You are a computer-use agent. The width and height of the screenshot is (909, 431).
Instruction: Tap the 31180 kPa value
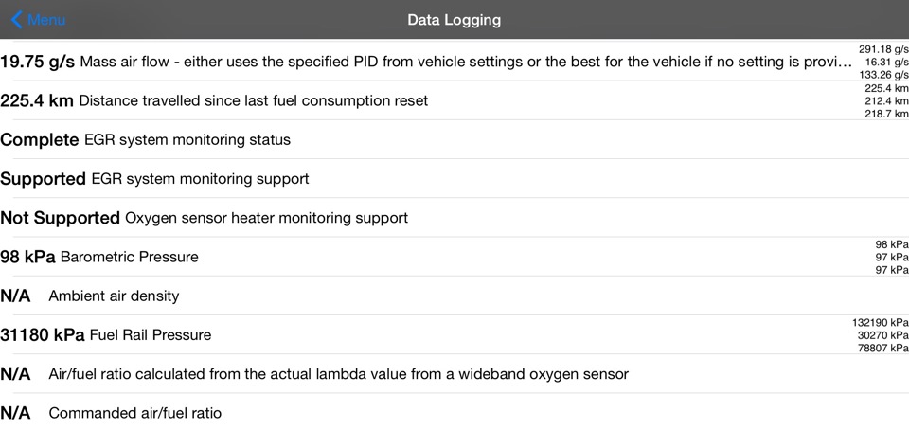pos(43,335)
